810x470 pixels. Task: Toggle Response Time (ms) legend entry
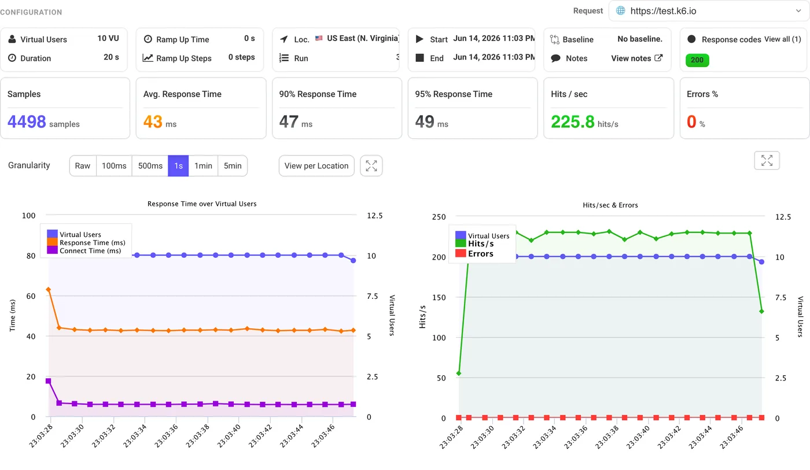click(x=86, y=243)
